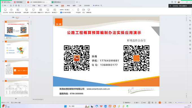Image resolution: width=192 pixels, height=108 pixels.
Task: Switch to slide sorter view in status bar
Action: click(x=152, y=103)
